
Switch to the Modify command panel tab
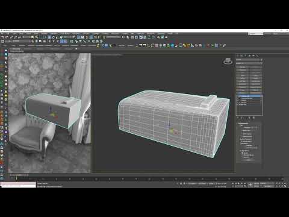(x=241, y=55)
